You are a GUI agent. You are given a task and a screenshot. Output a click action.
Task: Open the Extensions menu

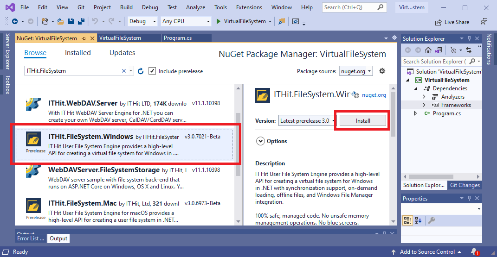(249, 7)
